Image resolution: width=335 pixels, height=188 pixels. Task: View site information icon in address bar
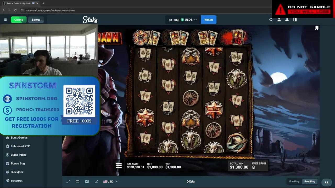(23, 10)
